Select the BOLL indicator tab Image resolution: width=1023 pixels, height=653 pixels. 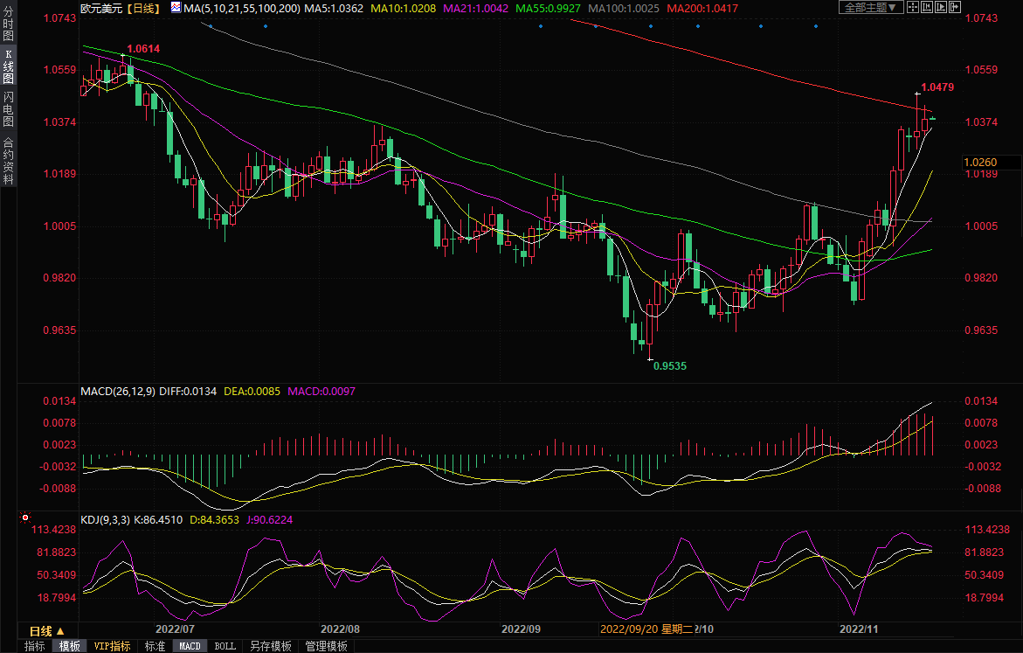(x=225, y=646)
